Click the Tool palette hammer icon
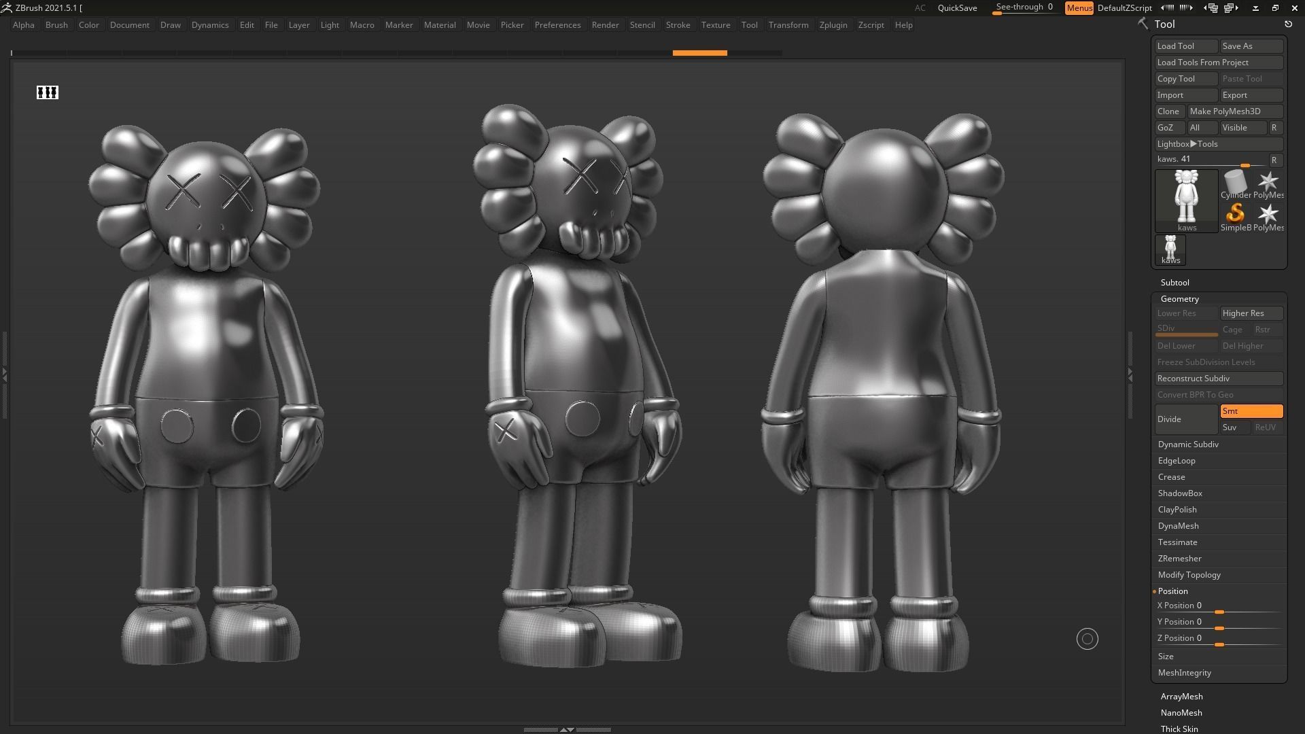The height and width of the screenshot is (734, 1305). (x=1143, y=24)
